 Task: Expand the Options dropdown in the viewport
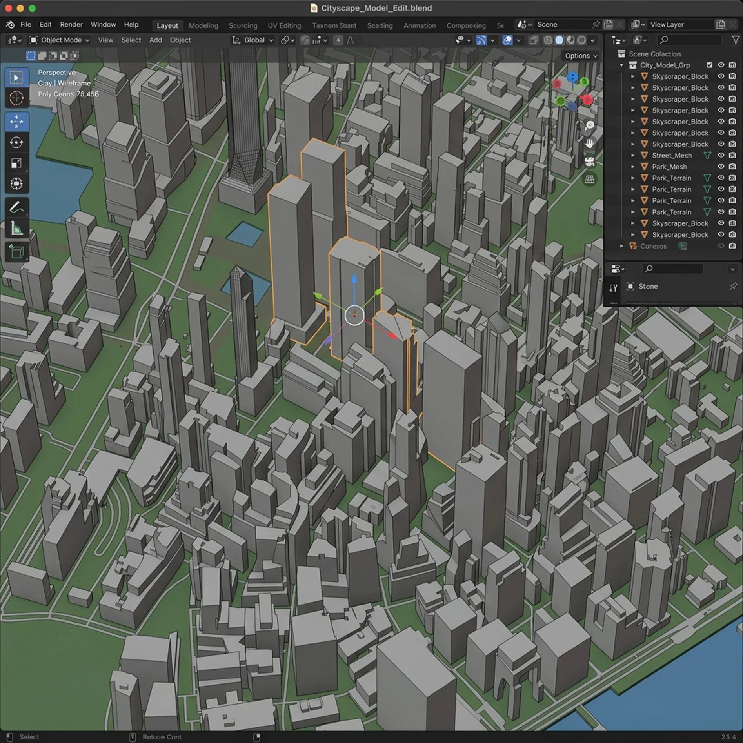point(581,56)
